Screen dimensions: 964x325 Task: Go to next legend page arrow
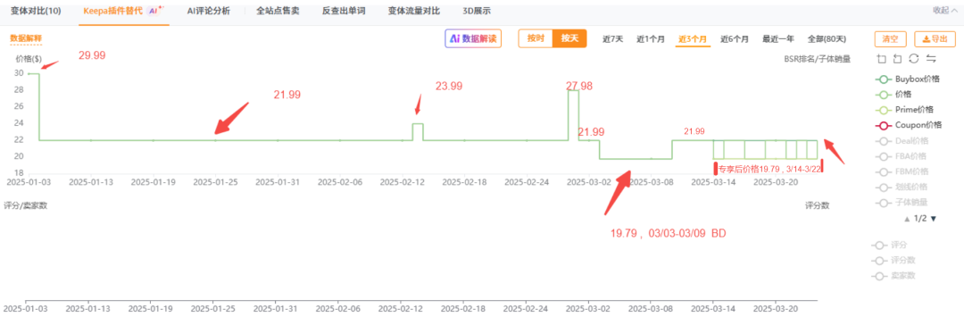pos(933,219)
